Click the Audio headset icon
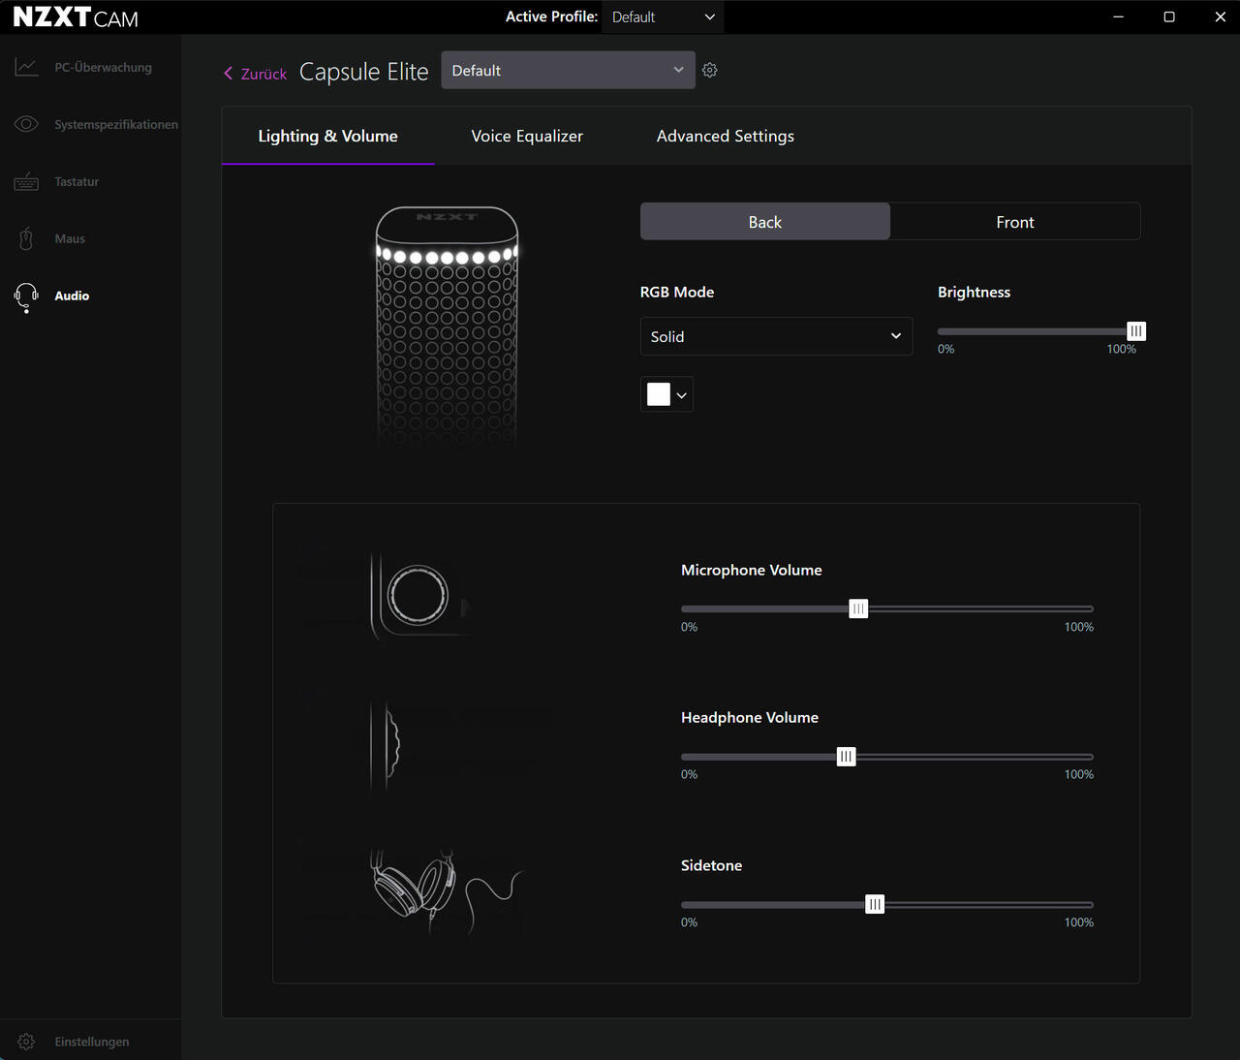This screenshot has width=1240, height=1060. (26, 297)
